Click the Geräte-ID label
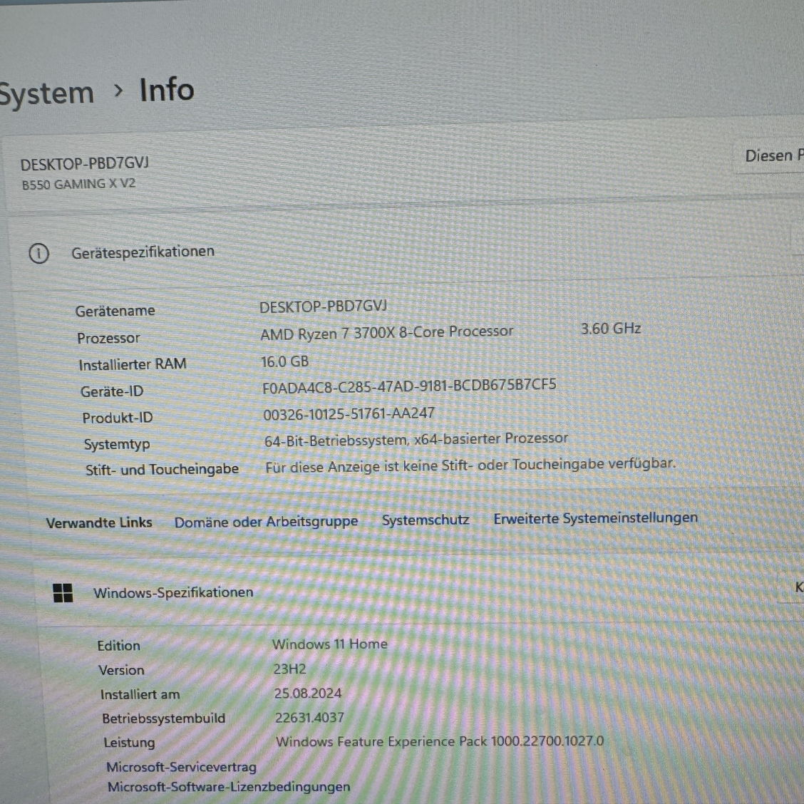 pos(112,391)
